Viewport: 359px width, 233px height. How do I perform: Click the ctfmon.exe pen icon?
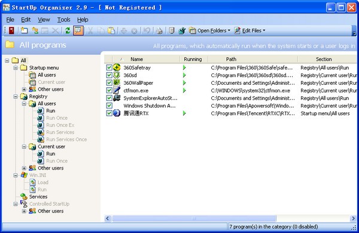117,90
